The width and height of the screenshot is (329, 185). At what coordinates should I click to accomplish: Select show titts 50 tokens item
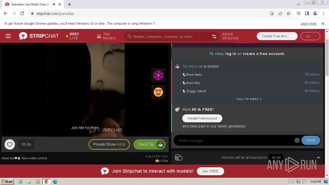[x=251, y=83]
